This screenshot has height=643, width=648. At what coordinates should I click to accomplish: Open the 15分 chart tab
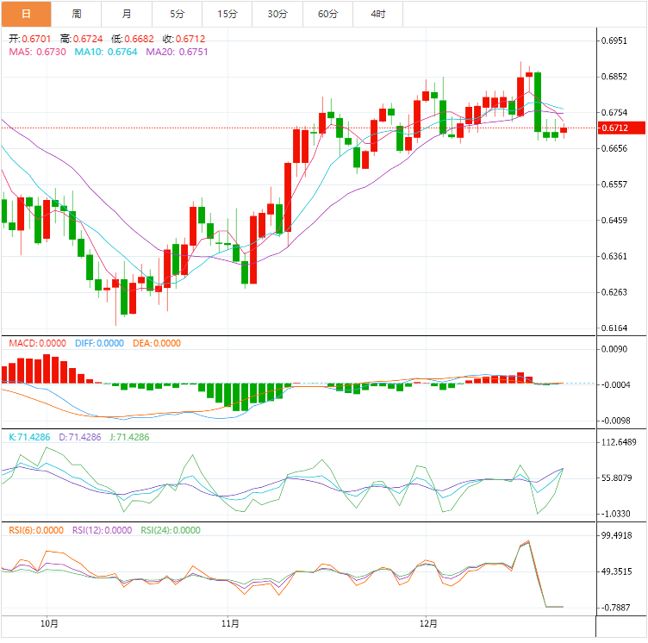(227, 14)
